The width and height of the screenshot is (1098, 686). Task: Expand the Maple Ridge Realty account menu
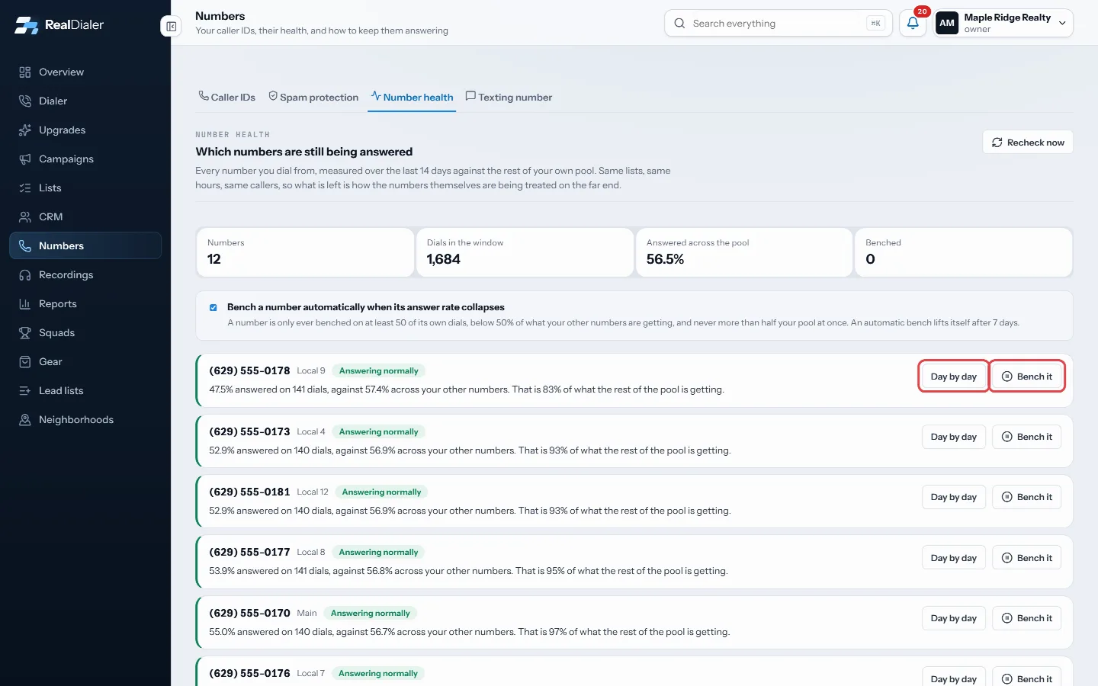click(x=1004, y=23)
